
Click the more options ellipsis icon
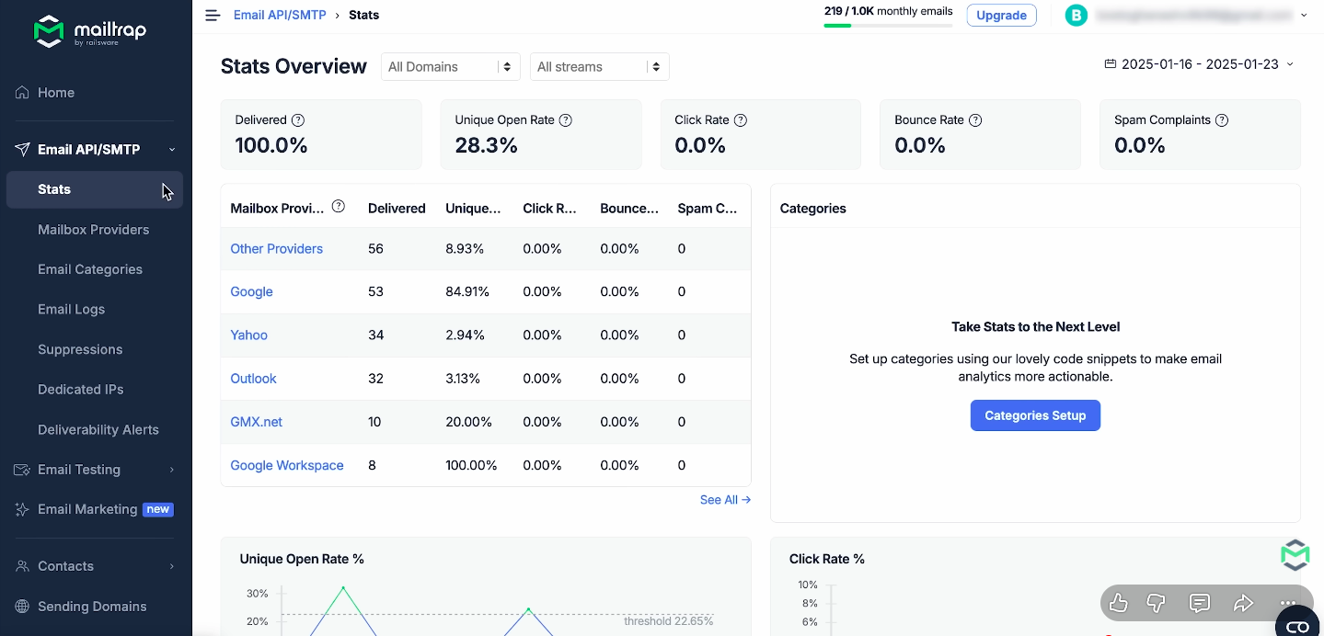pyautogui.click(x=1287, y=603)
